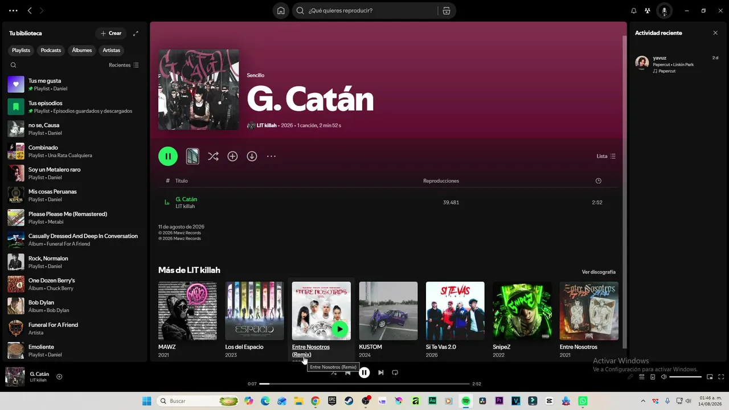The width and height of the screenshot is (729, 410).
Task: Open the Si Te Vas 2.0 album card
Action: point(455,319)
